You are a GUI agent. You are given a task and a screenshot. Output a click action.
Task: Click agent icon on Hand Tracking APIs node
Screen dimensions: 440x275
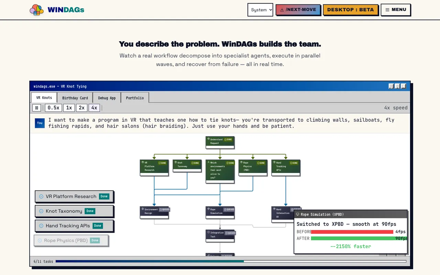pyautogui.click(x=274, y=163)
